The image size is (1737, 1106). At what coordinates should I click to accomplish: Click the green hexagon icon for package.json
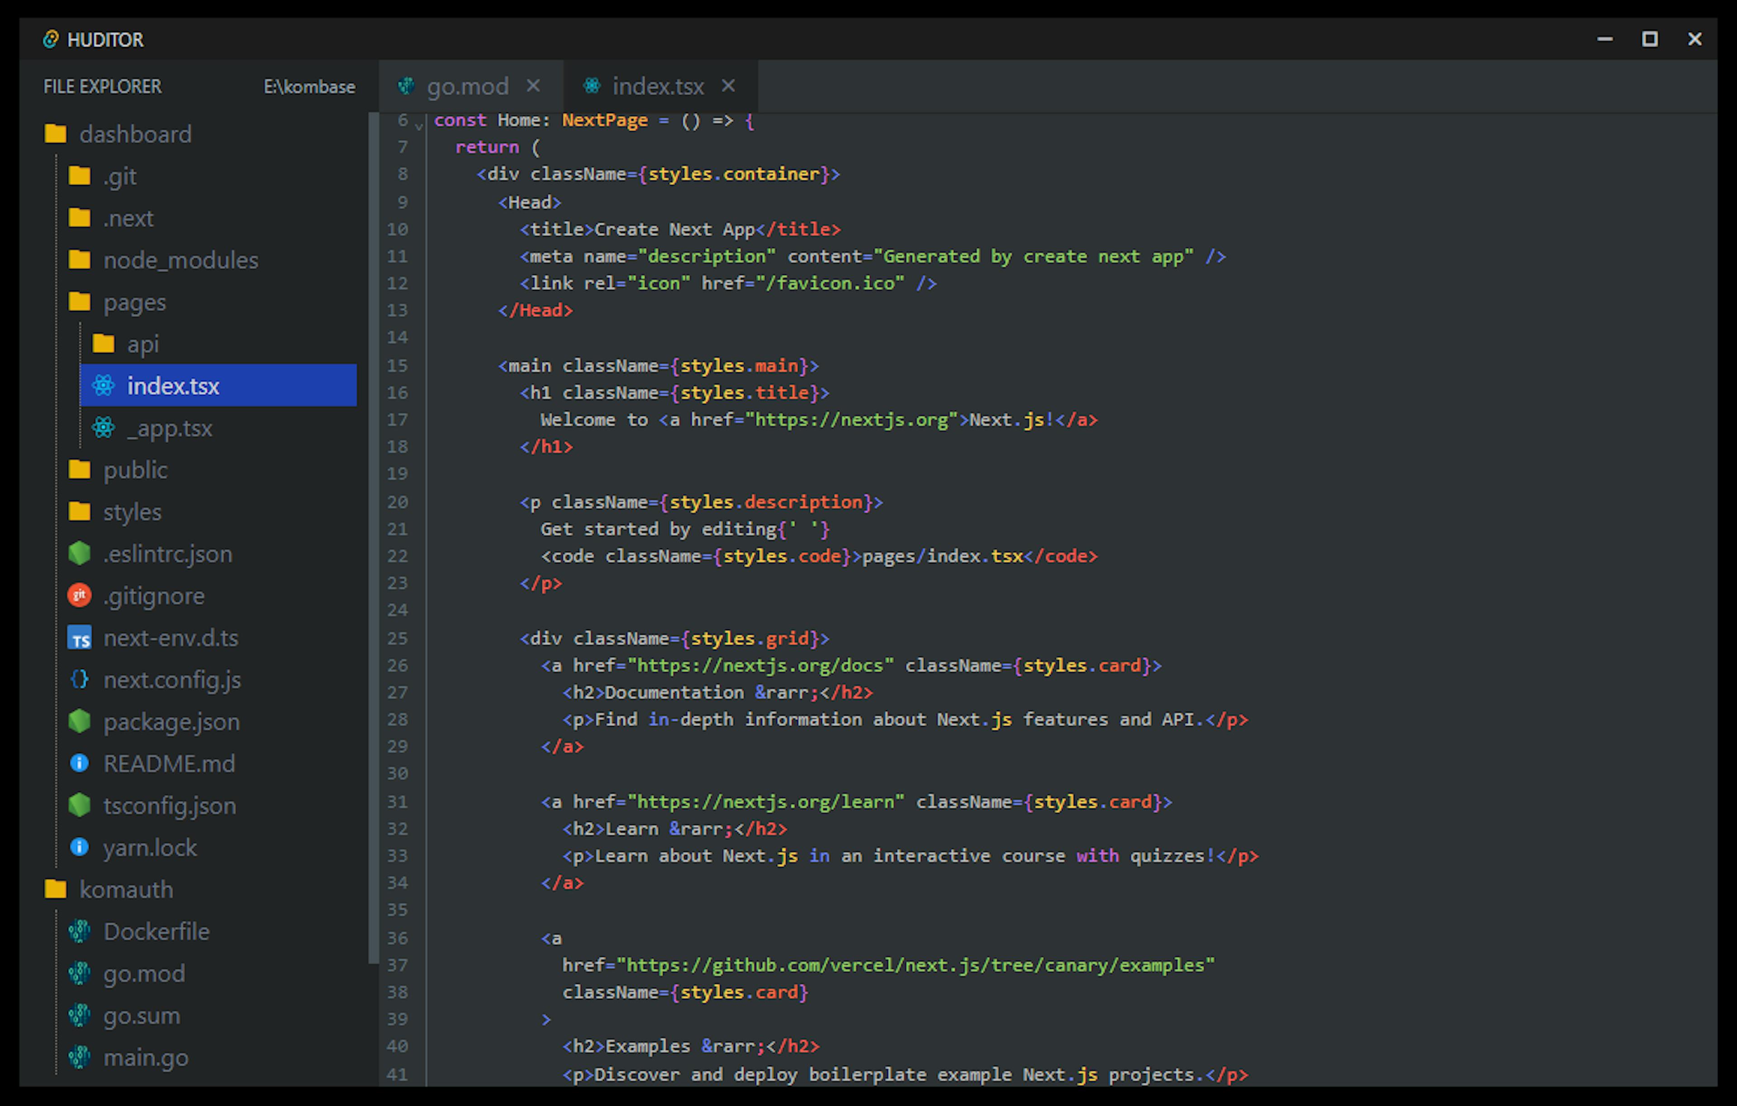pyautogui.click(x=79, y=722)
